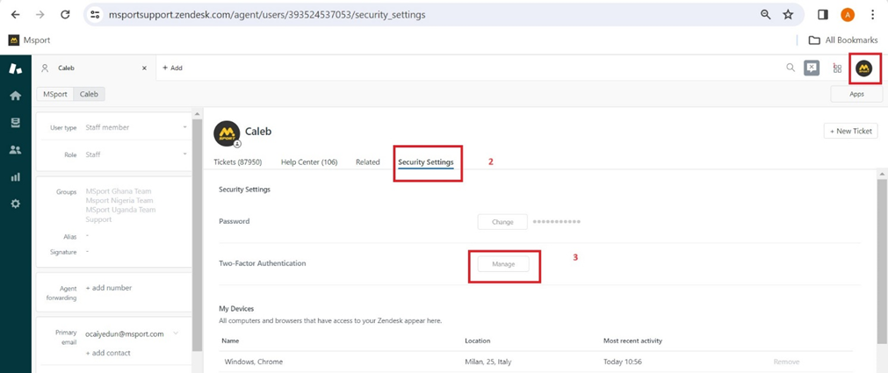Click the Apps button

coord(856,94)
